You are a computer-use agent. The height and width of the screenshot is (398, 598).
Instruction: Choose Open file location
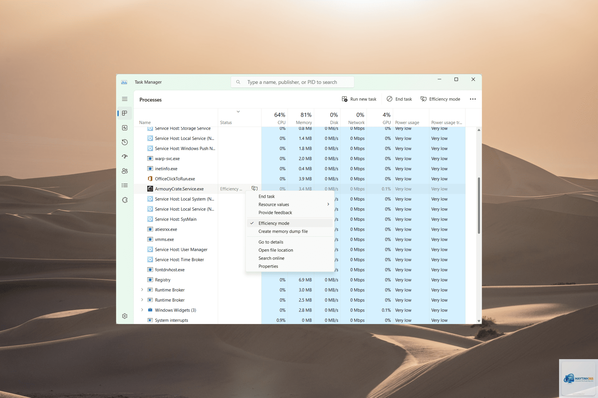[x=290, y=250]
